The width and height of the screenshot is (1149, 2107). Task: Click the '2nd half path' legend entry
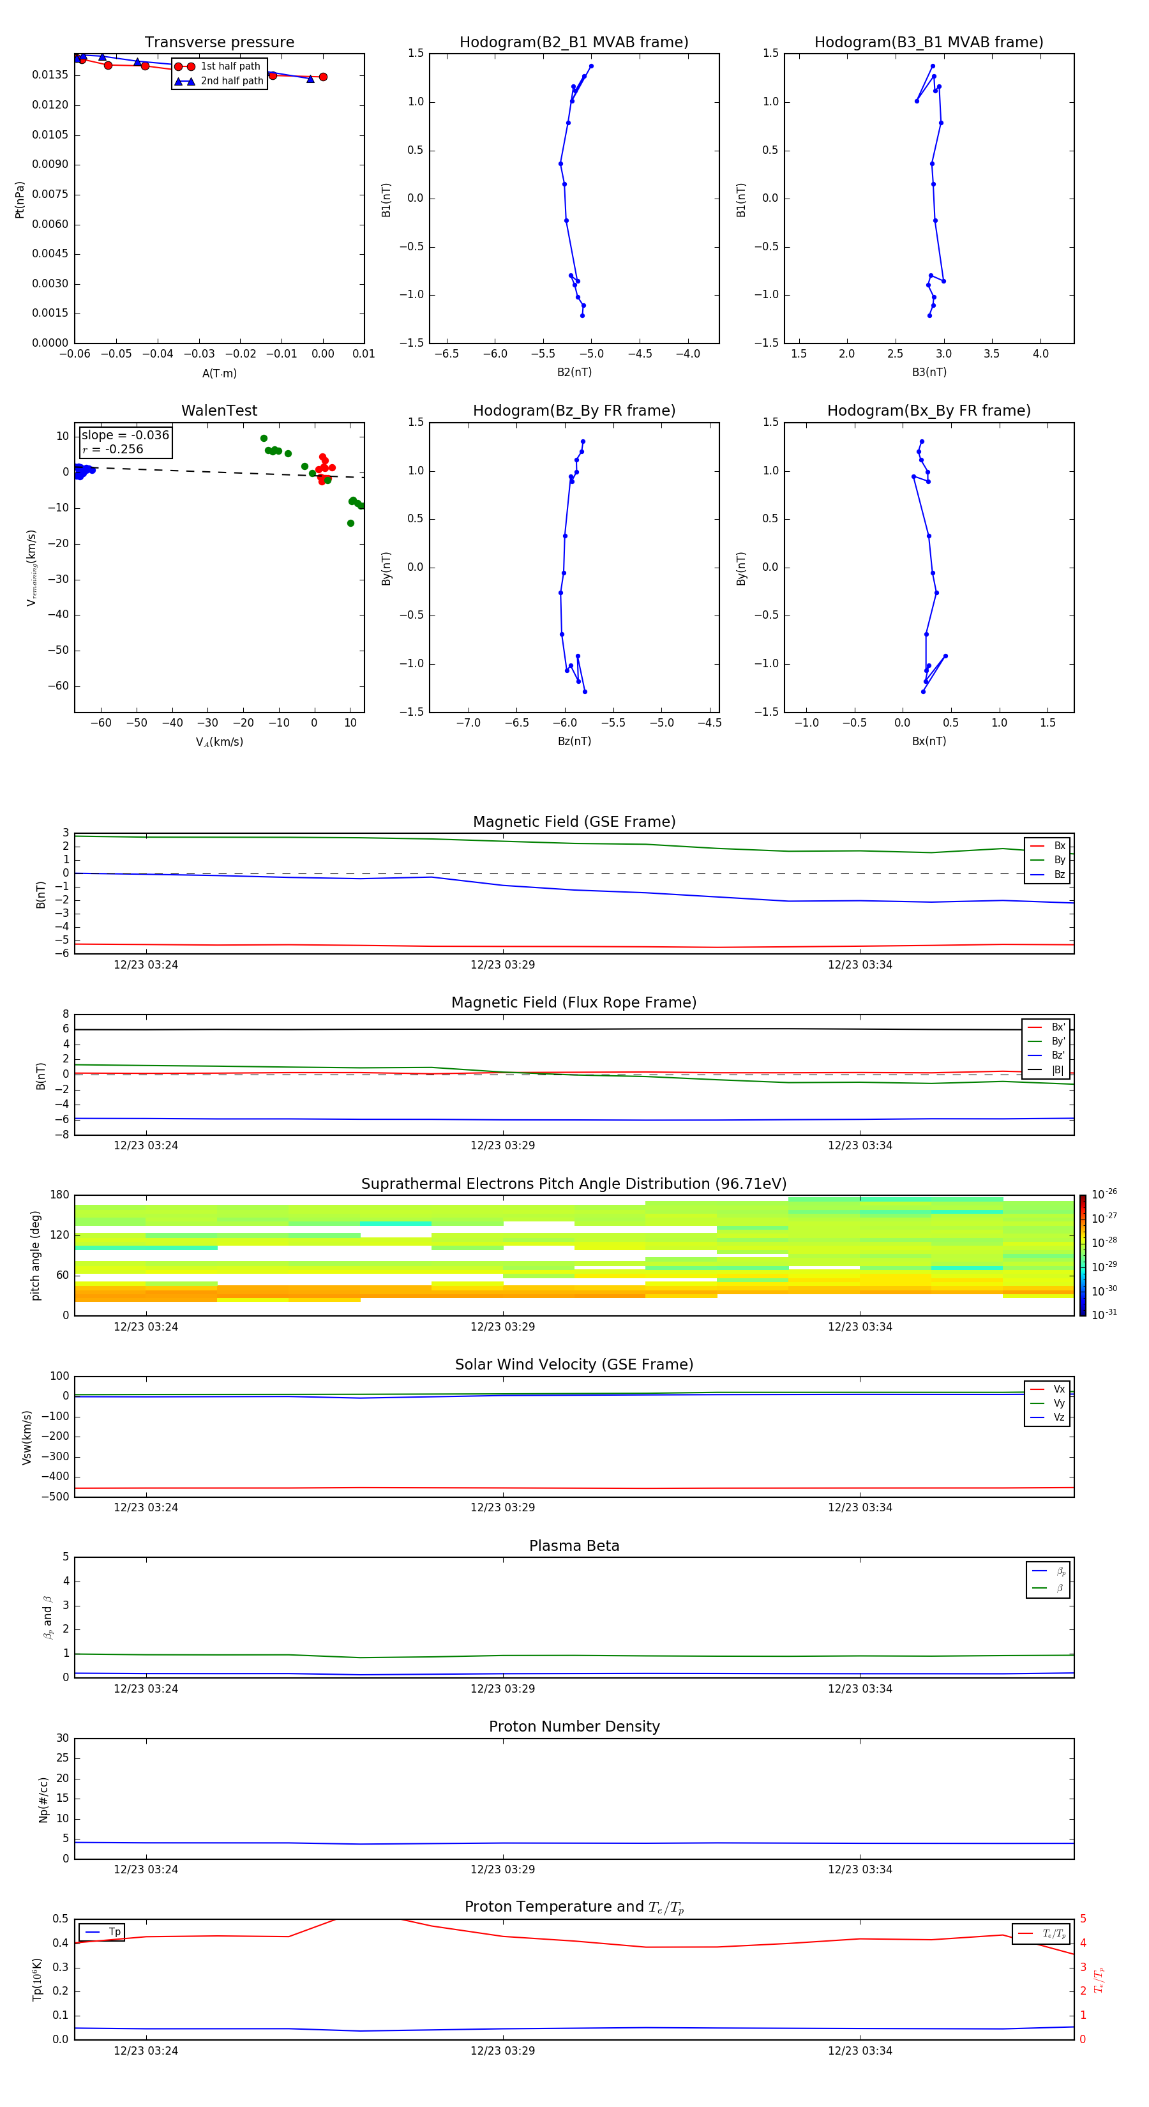(218, 81)
